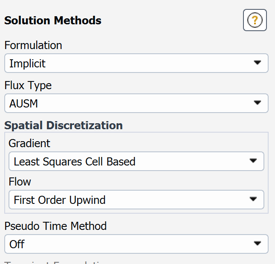Select the Spatial Discretization heading
The image size is (275, 264).
(64, 125)
